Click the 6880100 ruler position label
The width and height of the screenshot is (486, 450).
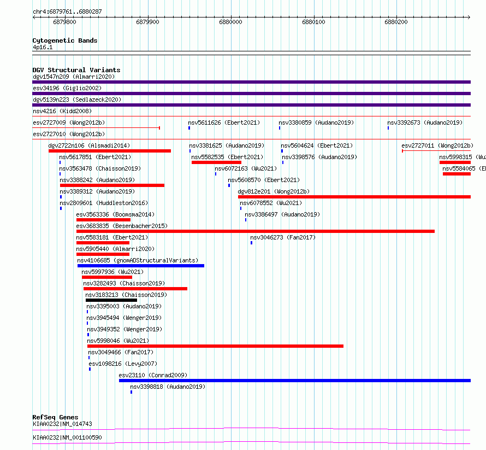coord(313,22)
